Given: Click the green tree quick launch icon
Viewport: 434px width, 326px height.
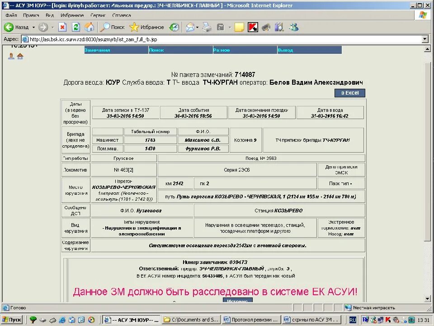Looking at the screenshot, I should point(33,320).
